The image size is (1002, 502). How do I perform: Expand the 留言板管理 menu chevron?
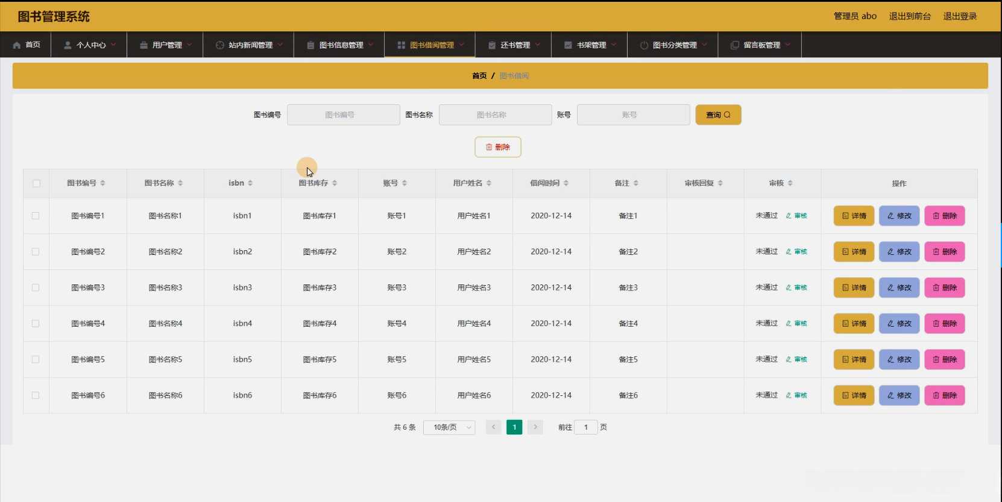(x=788, y=45)
